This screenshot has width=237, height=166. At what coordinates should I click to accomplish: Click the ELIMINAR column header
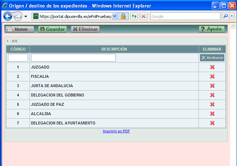tap(212, 49)
